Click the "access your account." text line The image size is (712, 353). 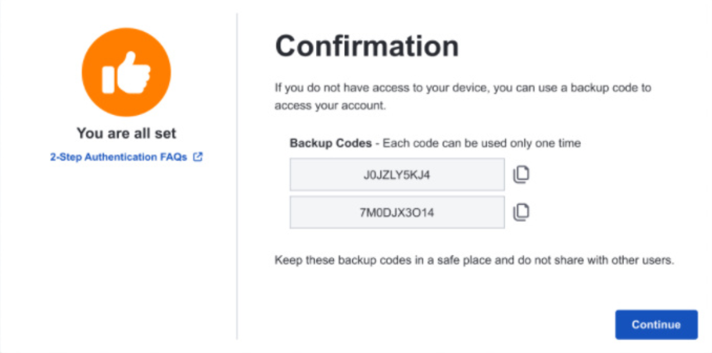pos(330,106)
